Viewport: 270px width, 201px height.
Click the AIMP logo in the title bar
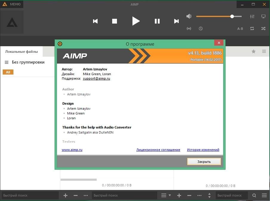click(x=5, y=4)
